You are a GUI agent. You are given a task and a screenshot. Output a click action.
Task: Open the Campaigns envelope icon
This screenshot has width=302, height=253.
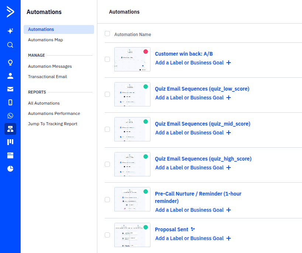click(10, 89)
